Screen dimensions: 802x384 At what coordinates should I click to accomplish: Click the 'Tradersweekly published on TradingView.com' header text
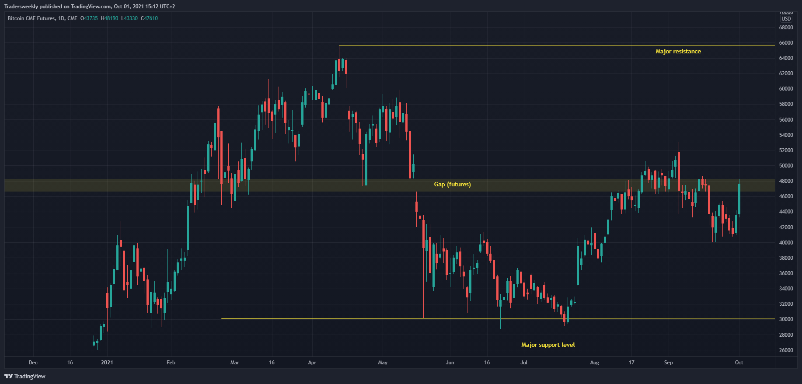point(58,7)
